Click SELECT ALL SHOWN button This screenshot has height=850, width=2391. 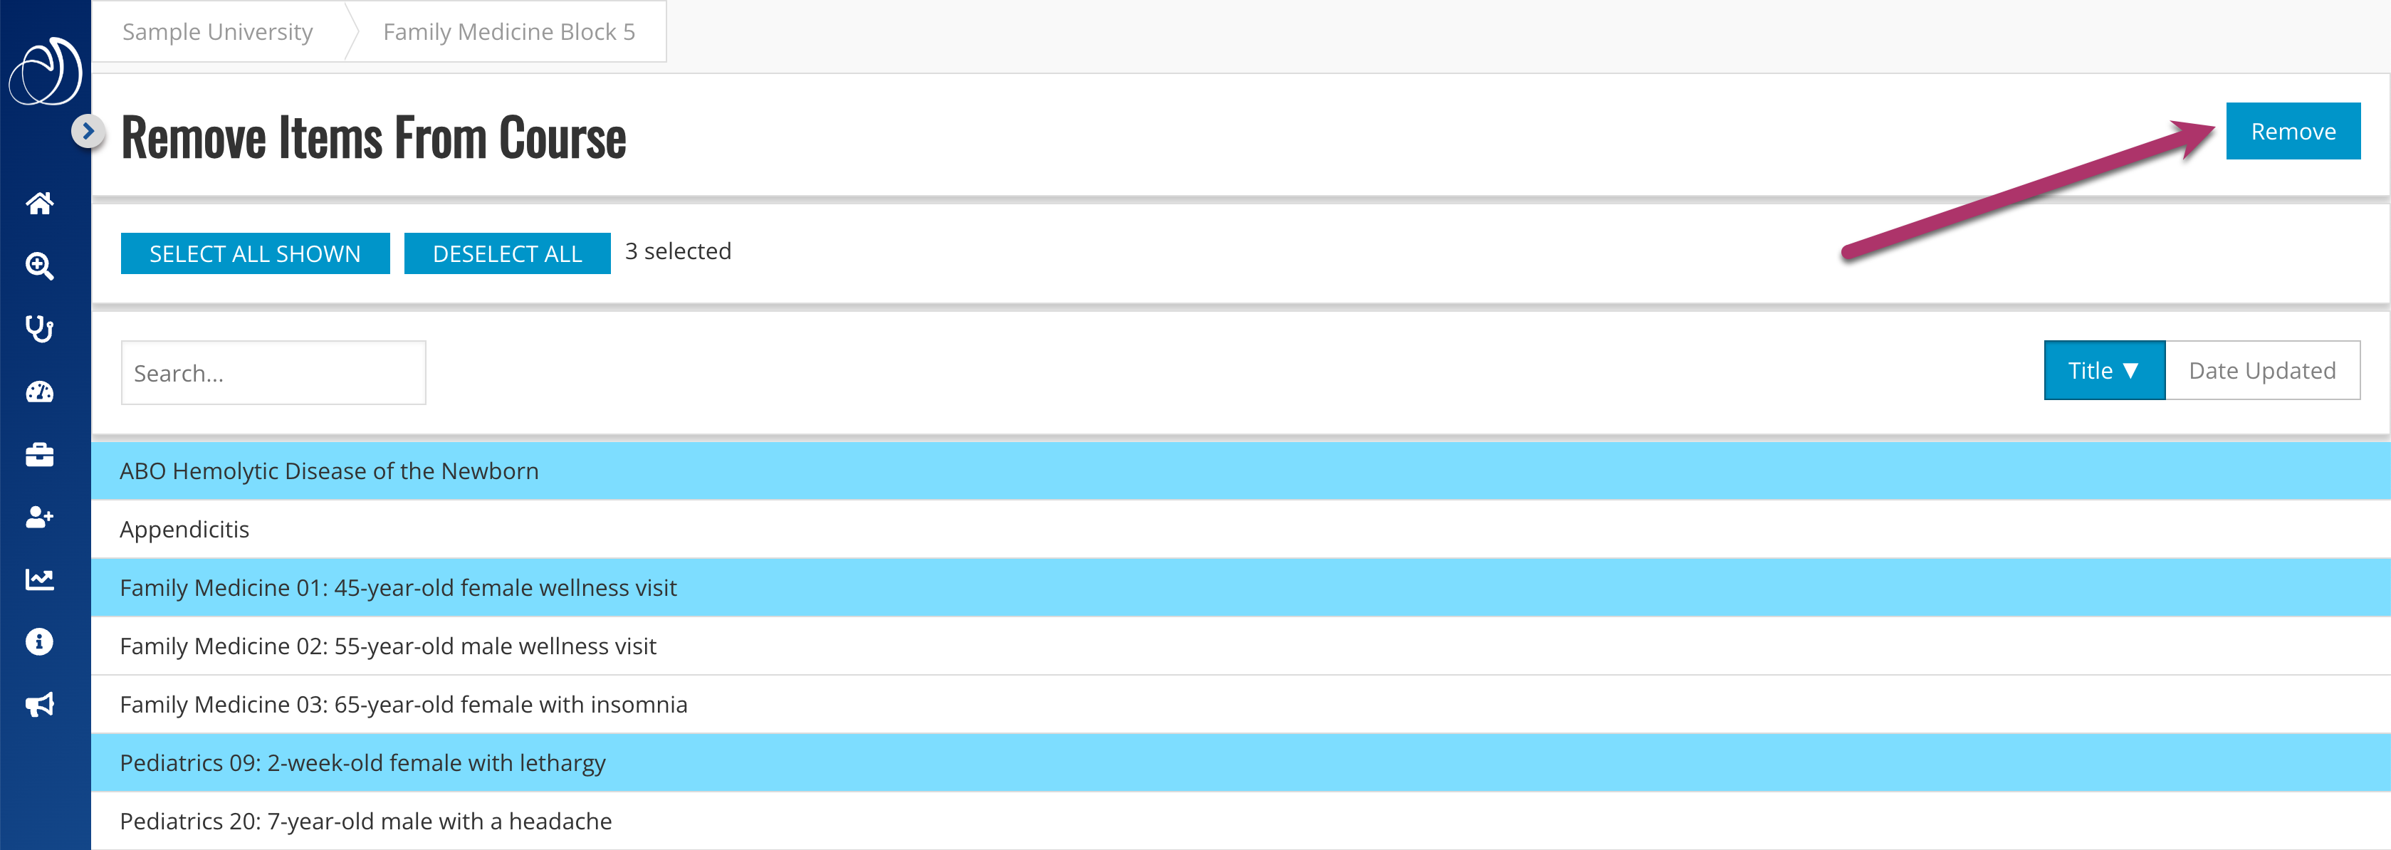click(x=253, y=251)
